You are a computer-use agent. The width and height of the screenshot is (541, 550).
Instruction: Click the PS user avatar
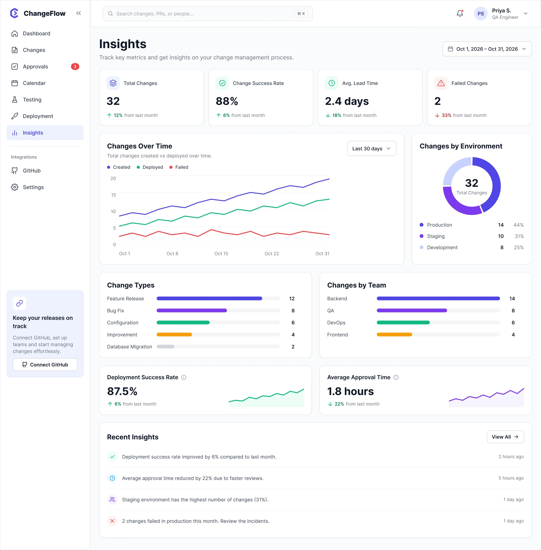pyautogui.click(x=480, y=14)
